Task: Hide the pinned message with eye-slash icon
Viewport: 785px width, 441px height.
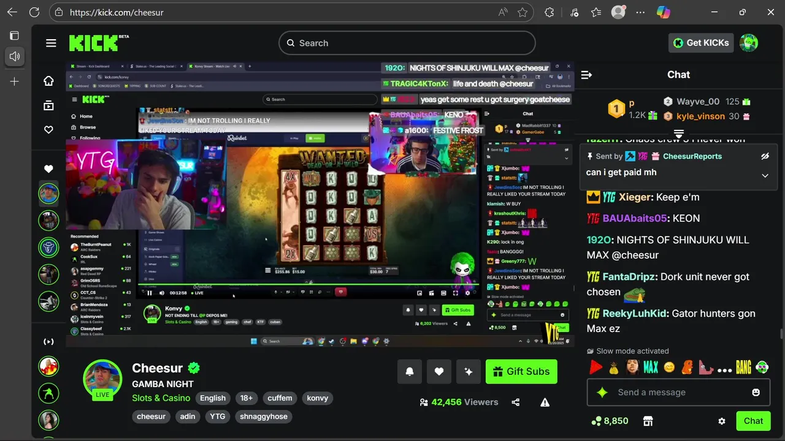Action: (765, 156)
